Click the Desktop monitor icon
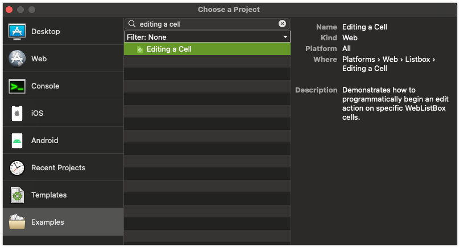The width and height of the screenshot is (460, 248). pyautogui.click(x=17, y=31)
